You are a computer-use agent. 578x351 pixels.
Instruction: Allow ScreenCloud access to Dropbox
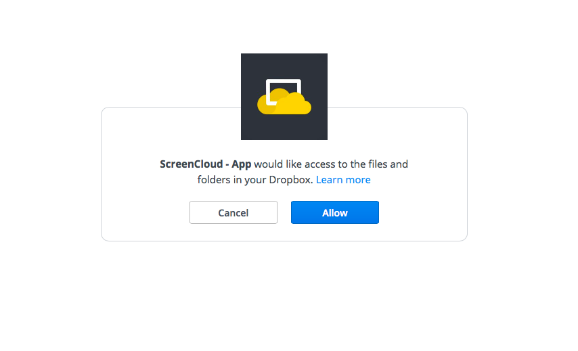point(335,212)
